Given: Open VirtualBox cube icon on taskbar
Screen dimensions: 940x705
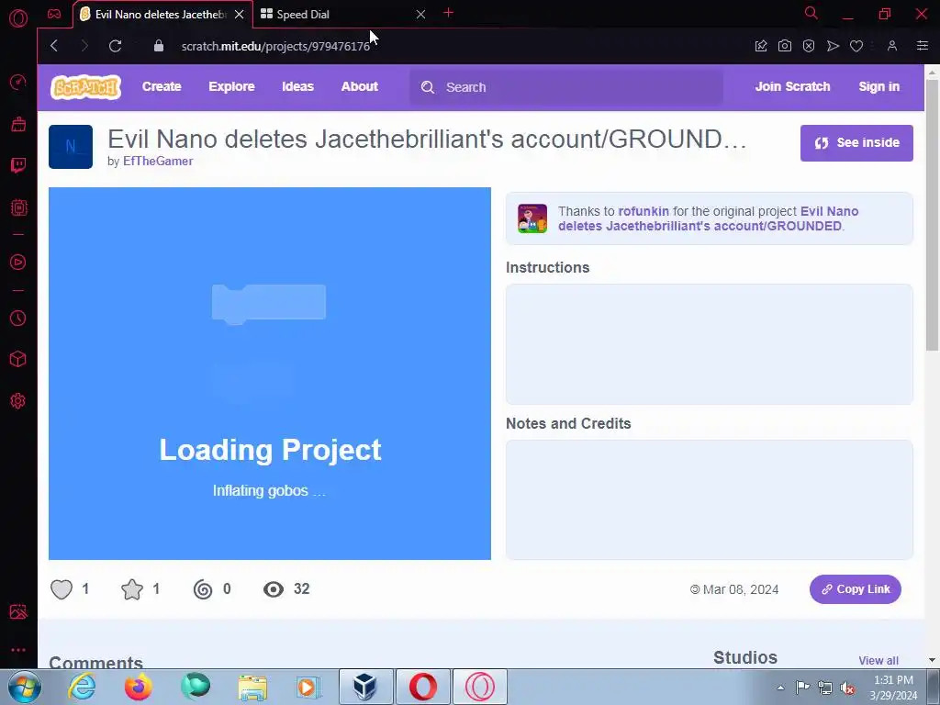Looking at the screenshot, I should 365,687.
